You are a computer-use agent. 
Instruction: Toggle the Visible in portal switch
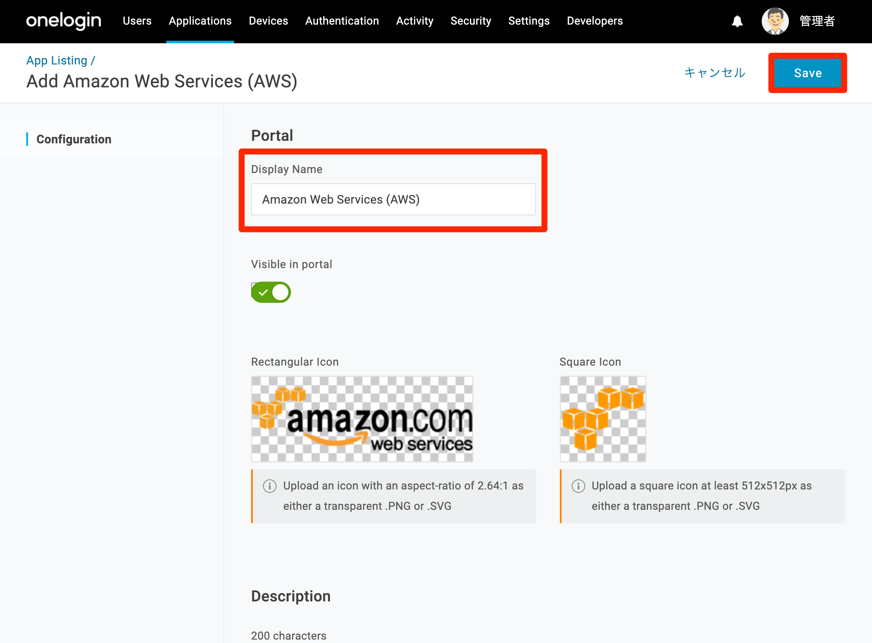pos(271,292)
